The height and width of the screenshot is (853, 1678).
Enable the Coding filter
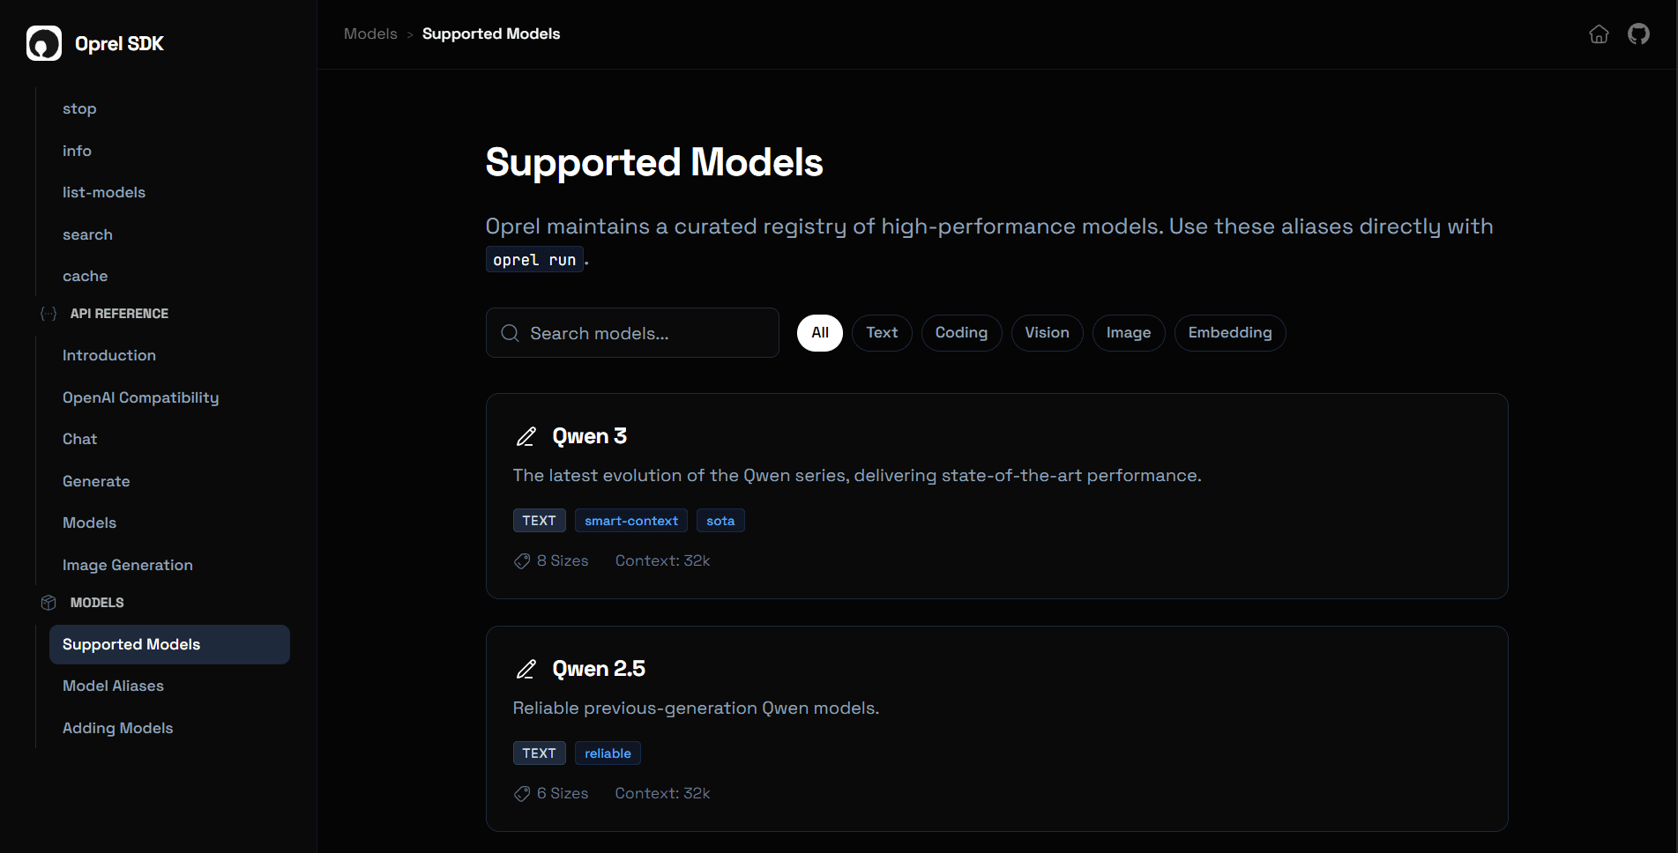pos(961,332)
